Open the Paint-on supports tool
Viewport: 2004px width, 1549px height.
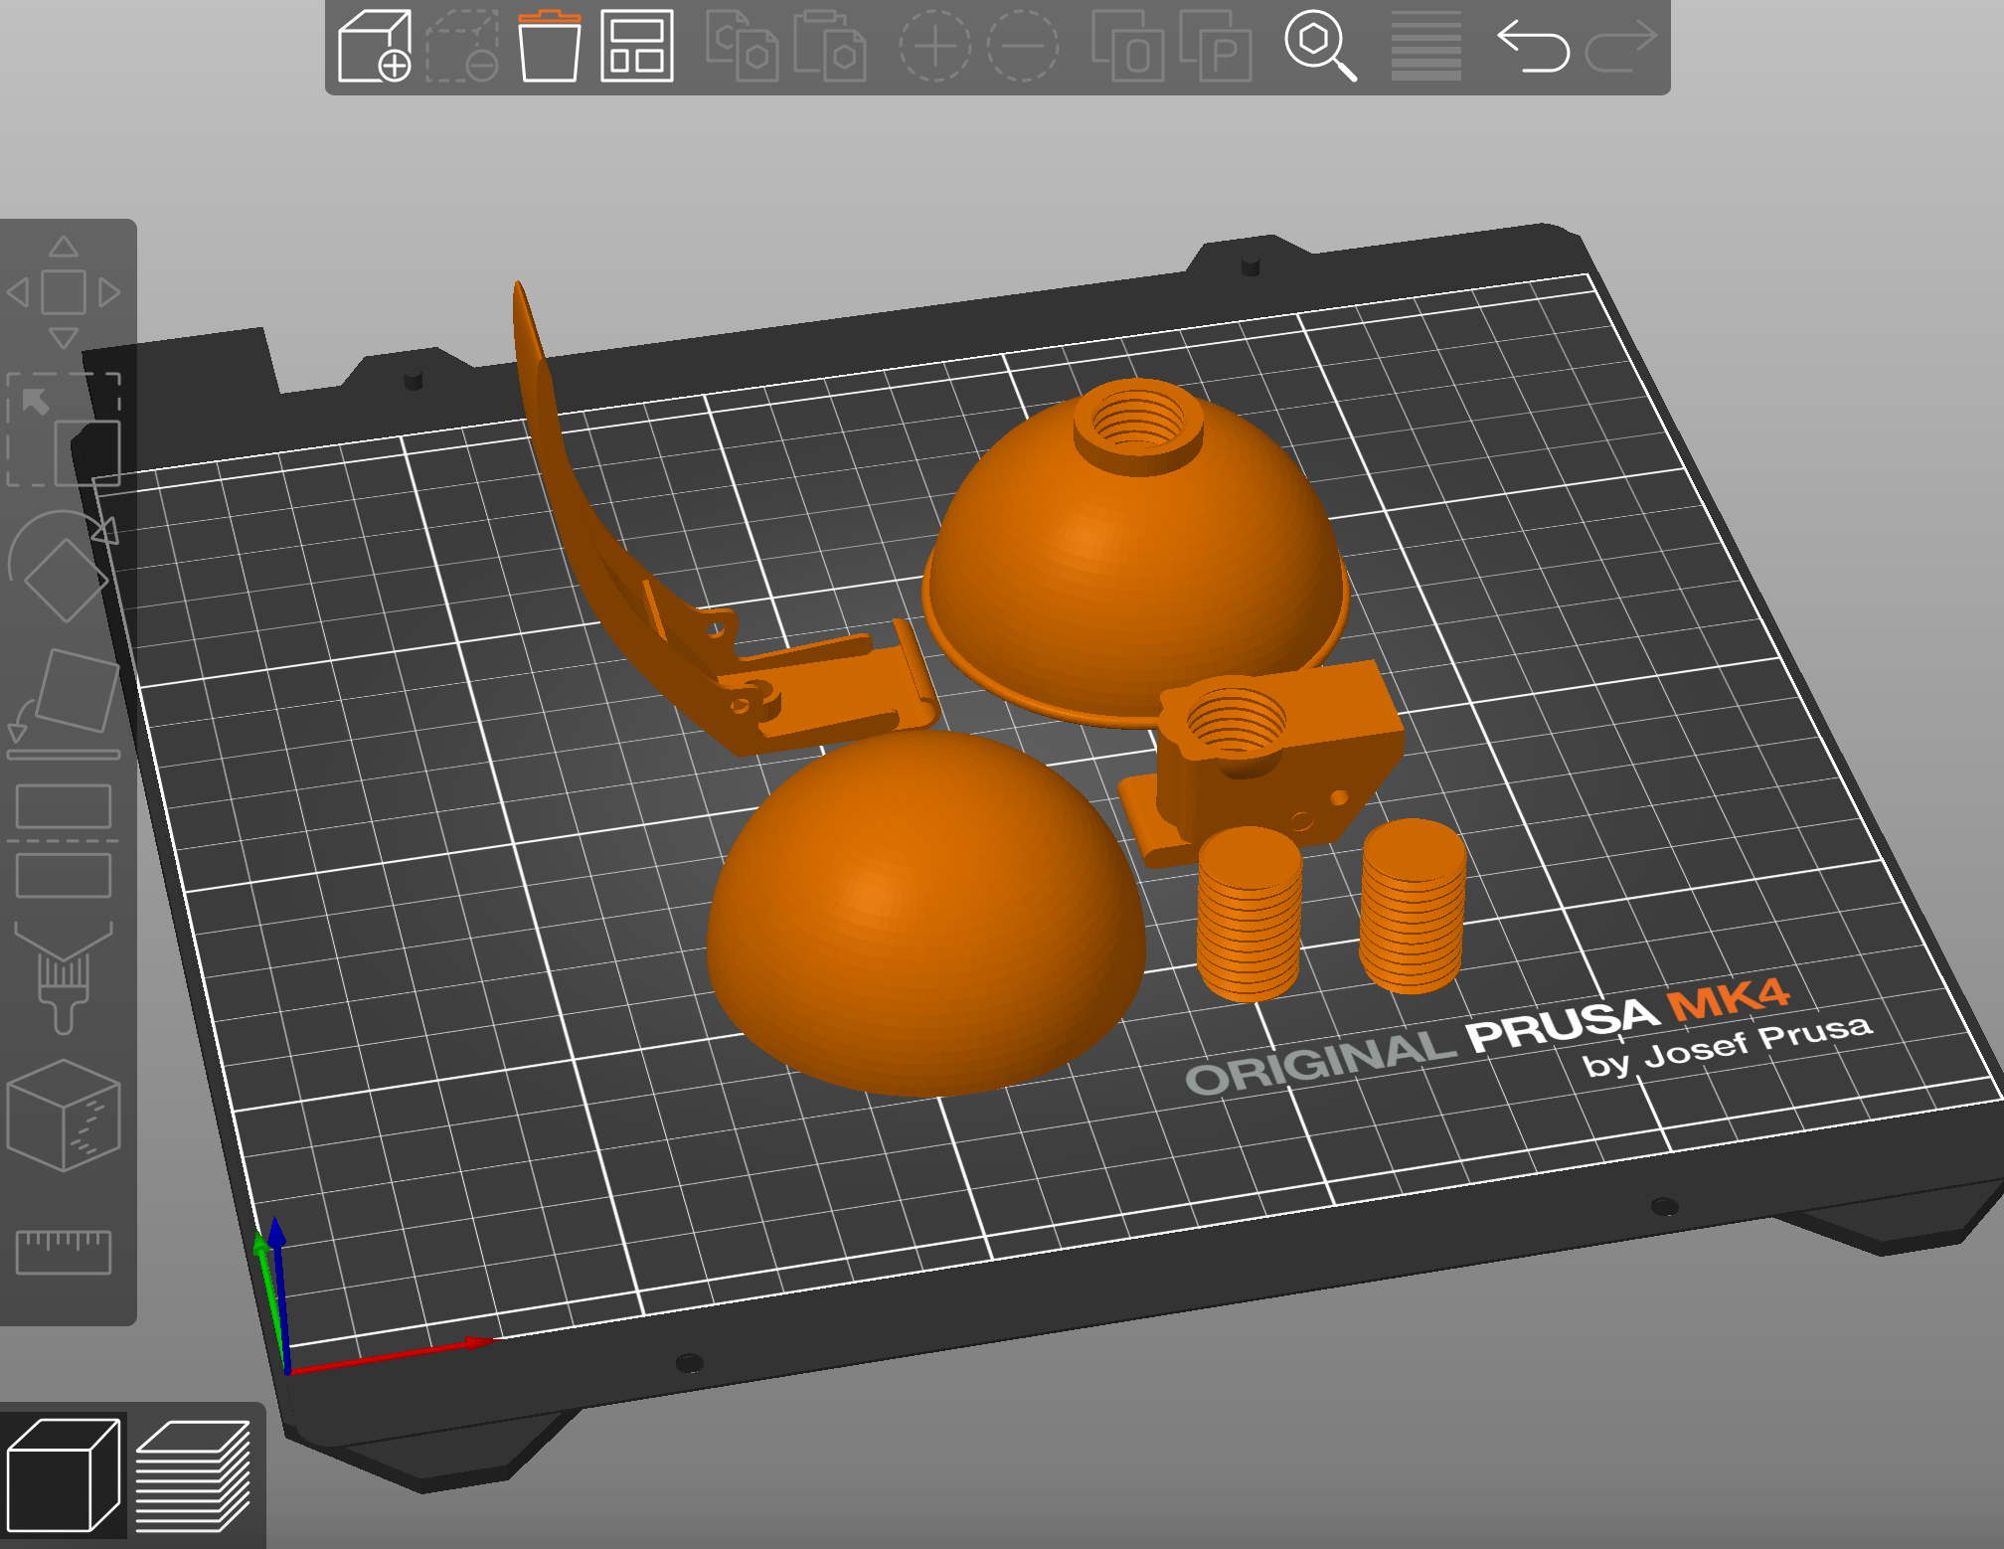coord(64,978)
